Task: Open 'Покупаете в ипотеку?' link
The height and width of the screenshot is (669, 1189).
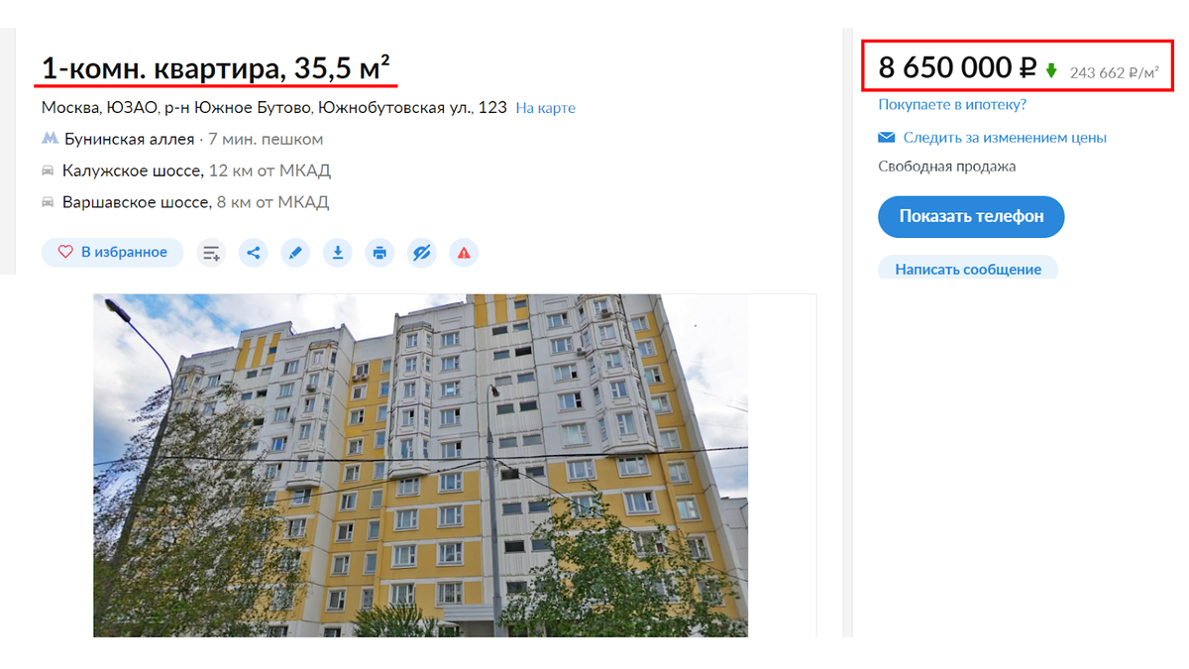Action: click(952, 104)
